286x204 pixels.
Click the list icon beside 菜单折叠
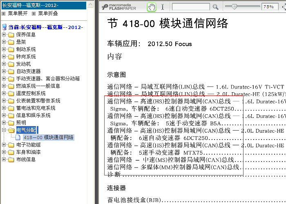click(x=34, y=13)
